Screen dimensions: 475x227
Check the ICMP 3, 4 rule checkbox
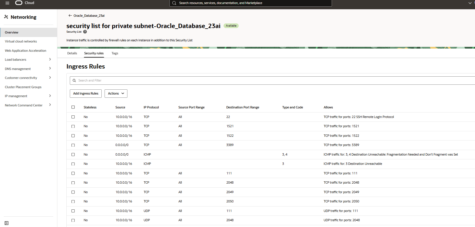click(x=73, y=154)
